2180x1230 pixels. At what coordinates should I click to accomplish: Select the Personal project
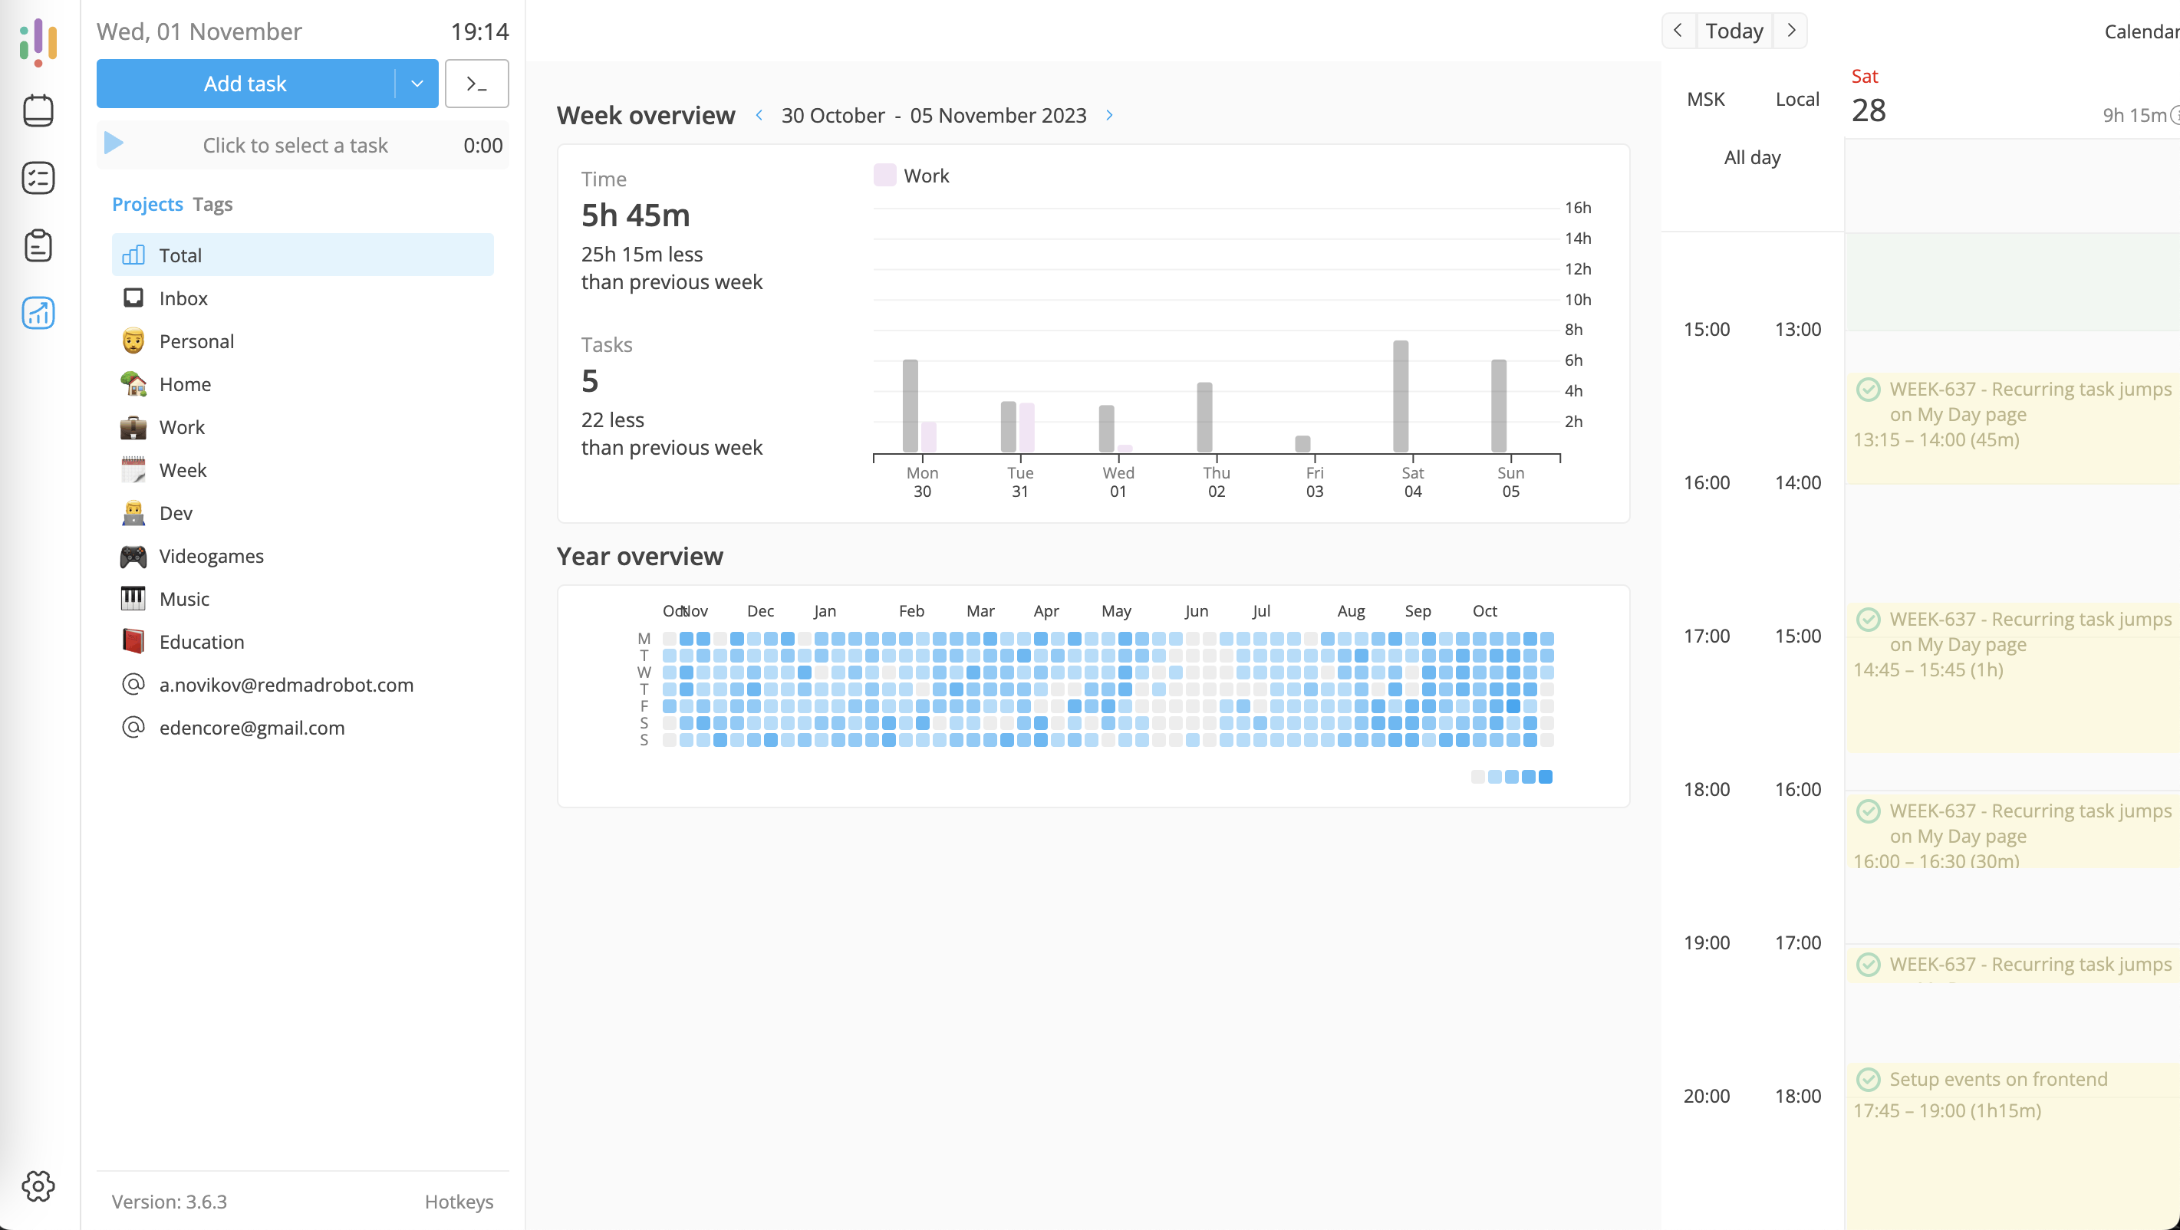pyautogui.click(x=302, y=341)
